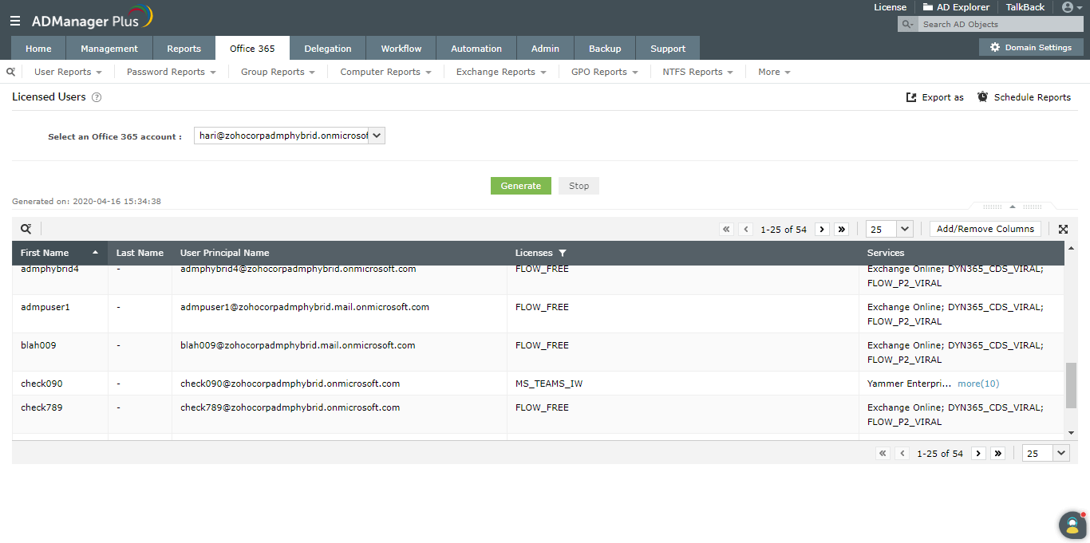1090x543 pixels.
Task: Click scrollbar up arrow in table
Action: pyautogui.click(x=1071, y=249)
